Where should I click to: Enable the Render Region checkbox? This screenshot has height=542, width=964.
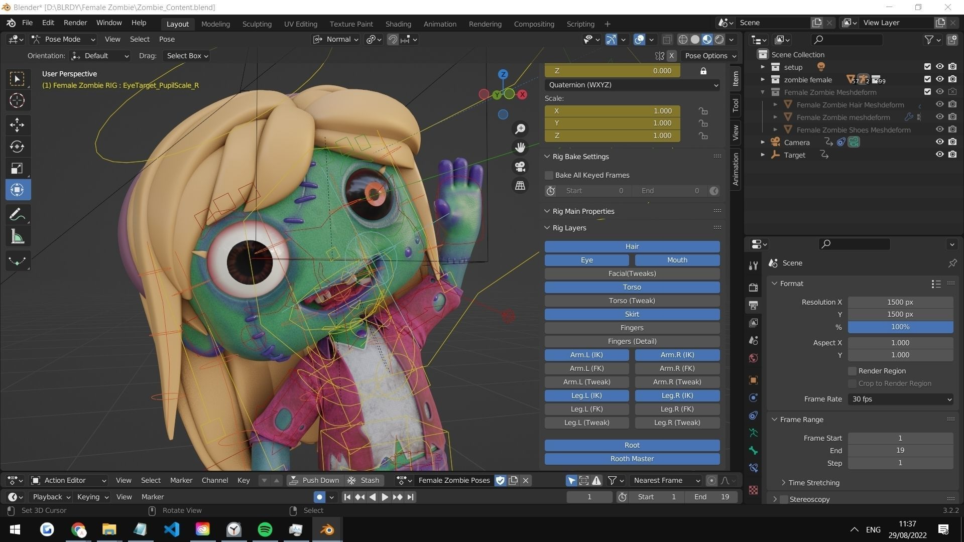click(x=852, y=371)
